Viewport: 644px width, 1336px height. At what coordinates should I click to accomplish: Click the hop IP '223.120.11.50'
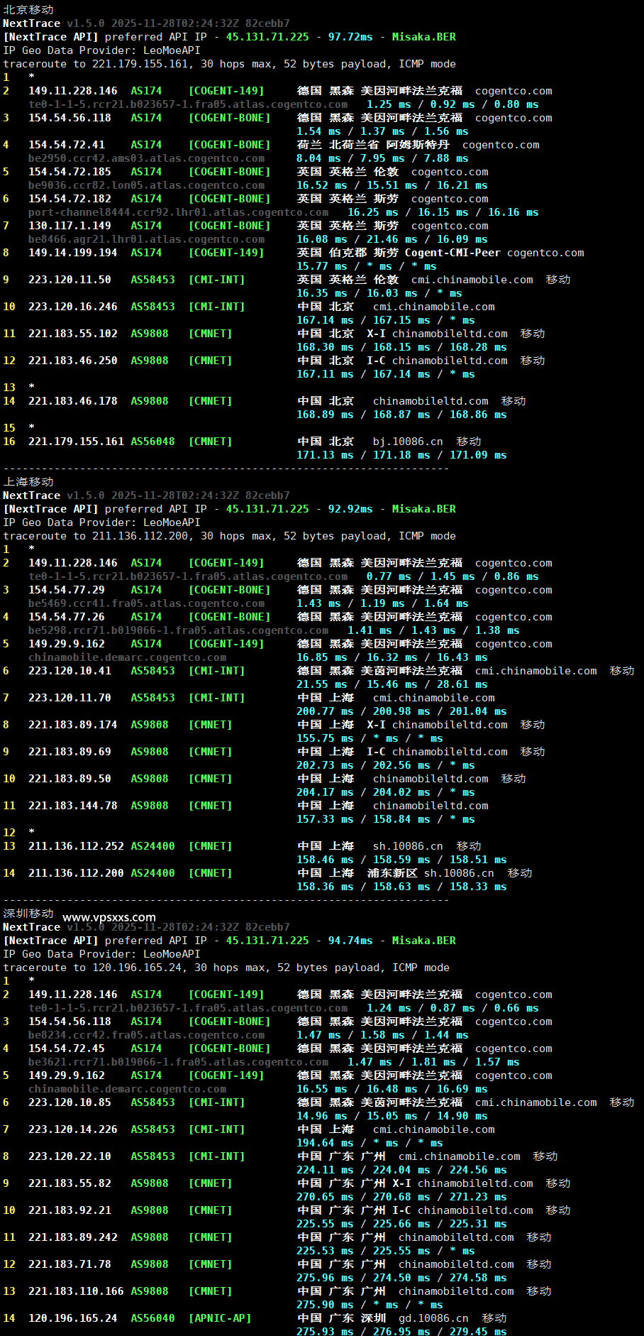tap(70, 280)
